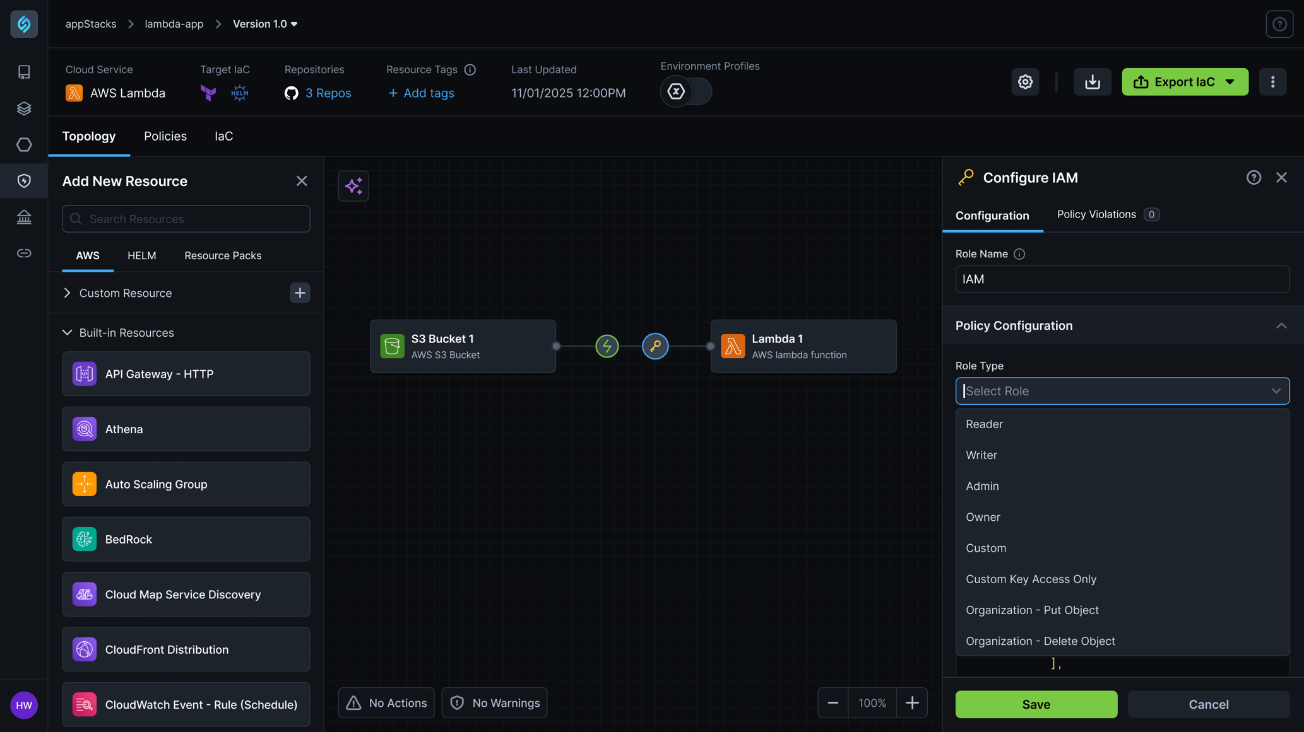
Task: Open the layers stack icon in sidebar
Action: pos(24,108)
